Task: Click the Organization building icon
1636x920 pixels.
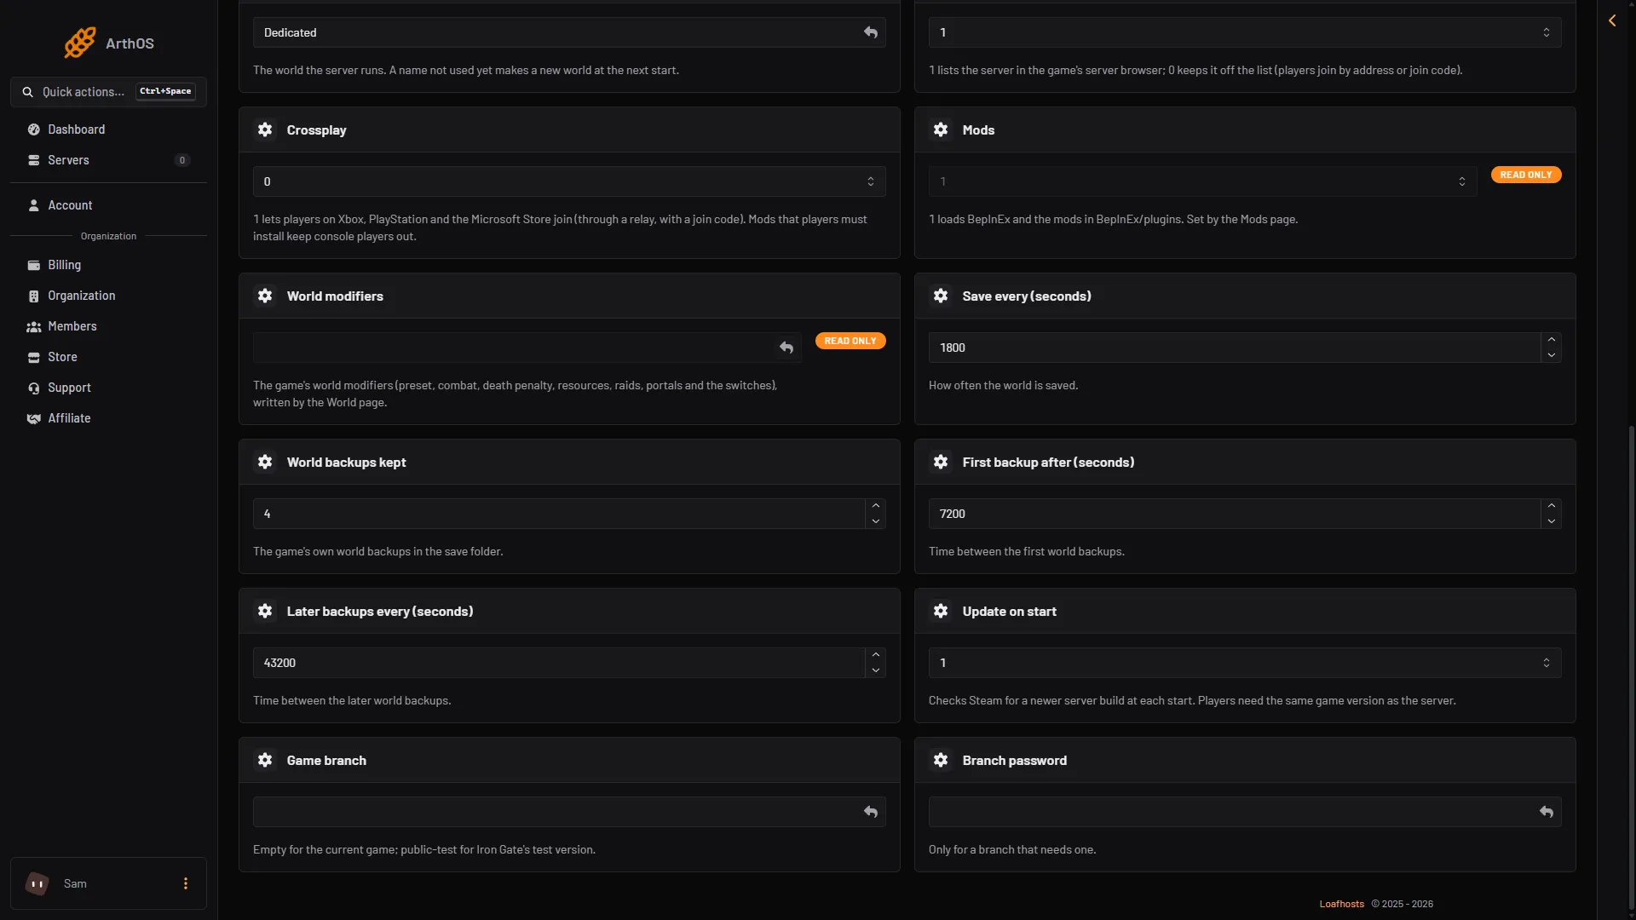Action: pos(34,296)
